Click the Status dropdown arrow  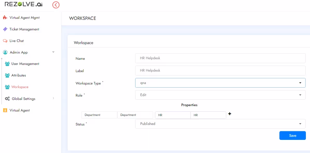pos(300,124)
